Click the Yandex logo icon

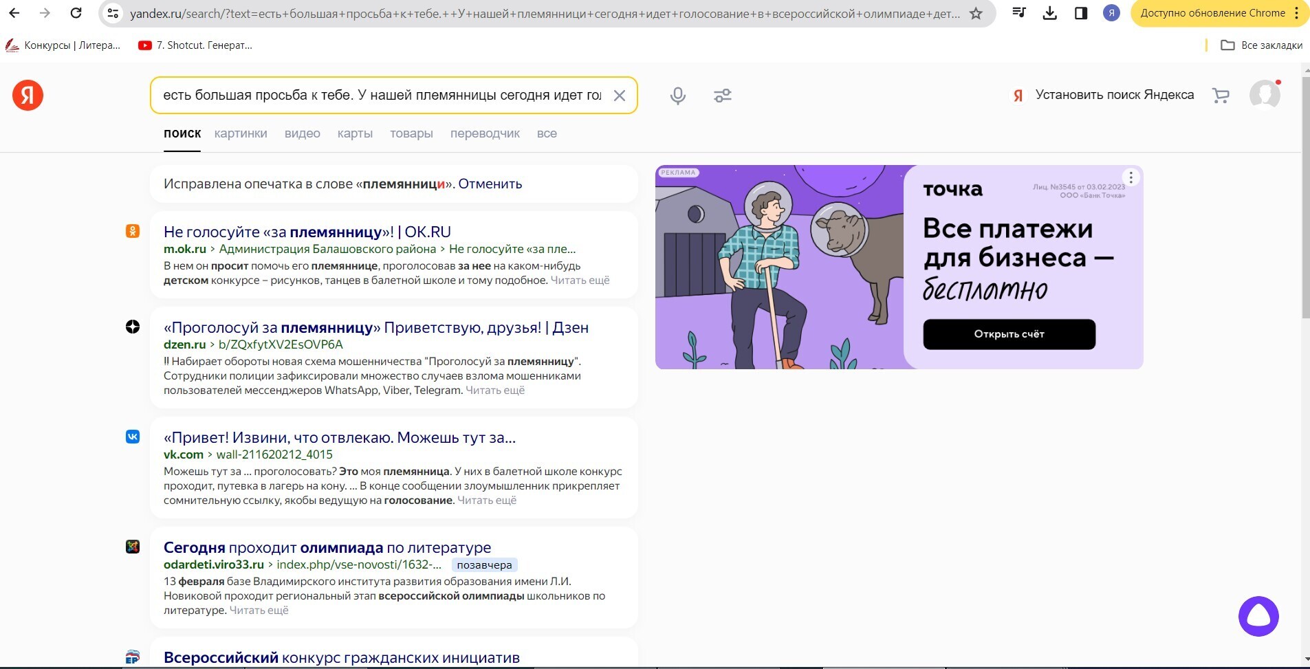click(28, 95)
